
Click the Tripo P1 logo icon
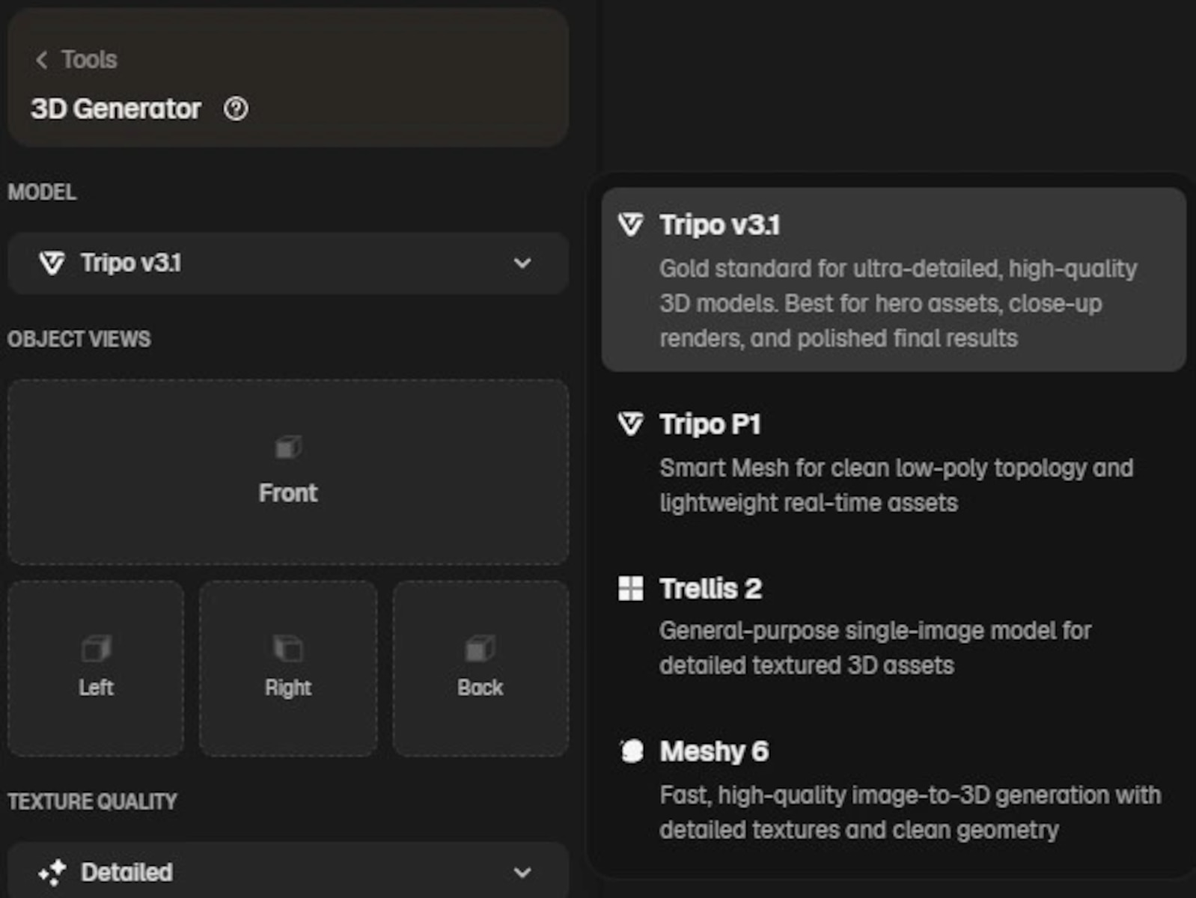tap(630, 424)
